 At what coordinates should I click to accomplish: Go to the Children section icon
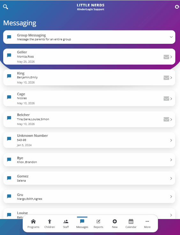pos(49,221)
